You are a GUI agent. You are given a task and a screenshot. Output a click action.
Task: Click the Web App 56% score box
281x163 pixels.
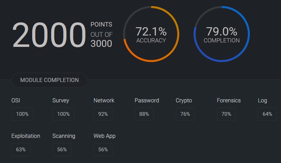[103, 150]
